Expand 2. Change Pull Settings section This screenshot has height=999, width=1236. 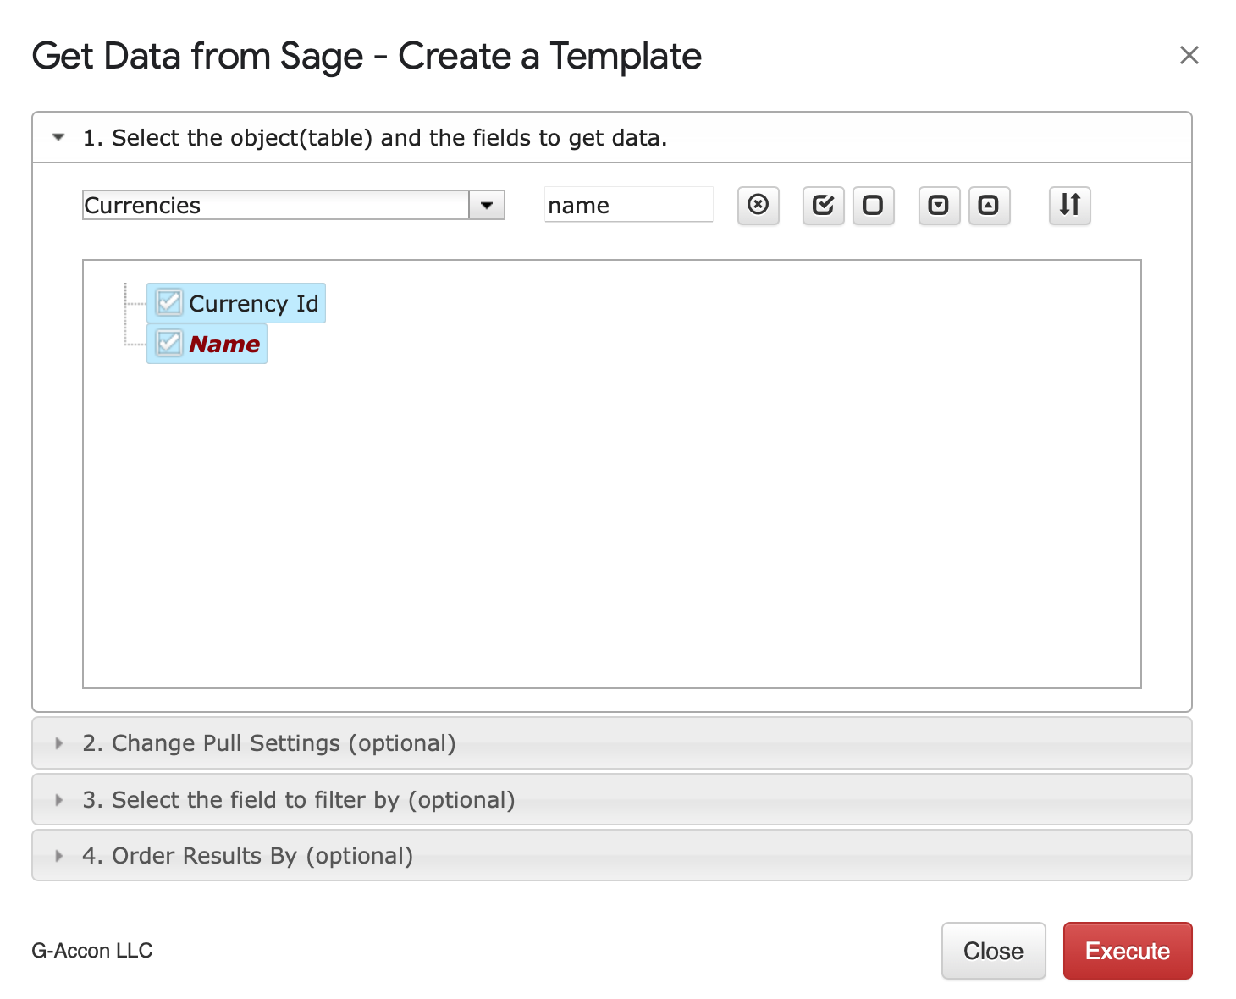[x=611, y=743]
